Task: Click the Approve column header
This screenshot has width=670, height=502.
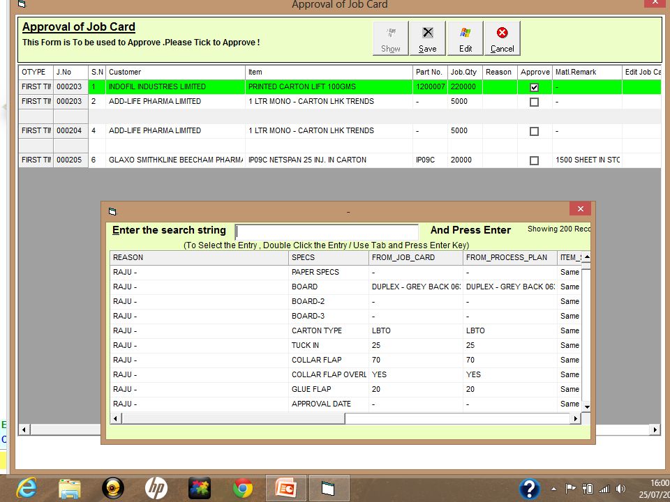Action: pos(535,72)
